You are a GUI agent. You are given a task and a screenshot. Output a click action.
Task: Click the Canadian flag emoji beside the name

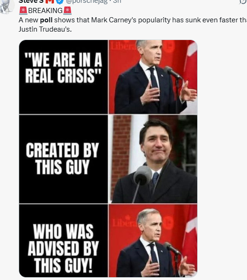click(x=50, y=1)
